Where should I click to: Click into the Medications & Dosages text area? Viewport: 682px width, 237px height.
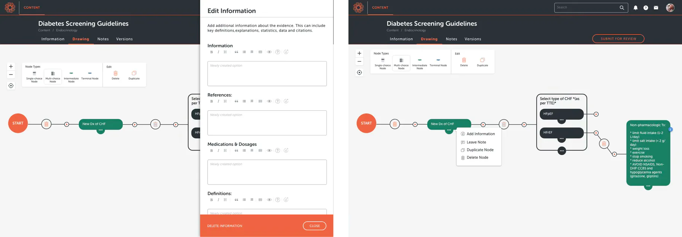[267, 172]
